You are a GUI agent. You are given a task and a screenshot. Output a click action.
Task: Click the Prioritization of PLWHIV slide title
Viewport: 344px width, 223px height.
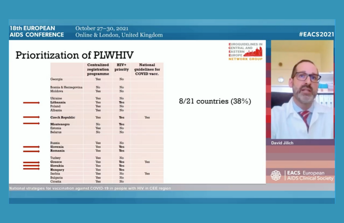point(75,55)
